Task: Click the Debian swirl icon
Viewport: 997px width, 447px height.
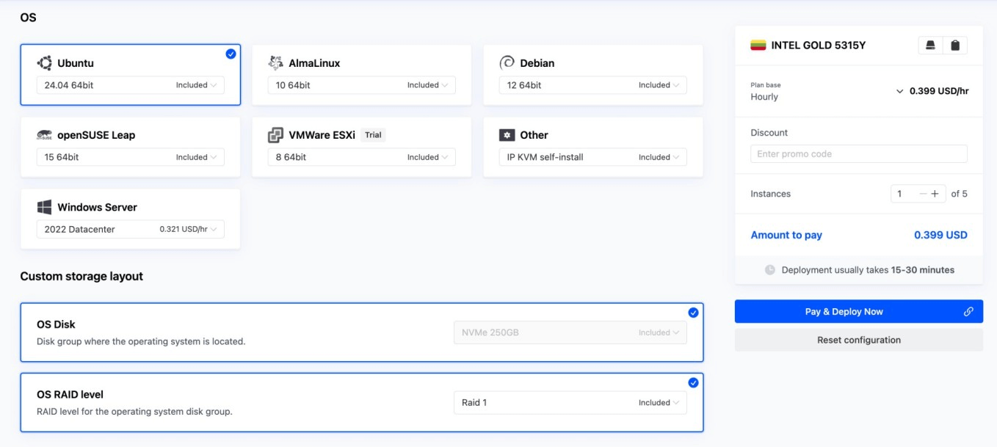Action: coord(507,62)
